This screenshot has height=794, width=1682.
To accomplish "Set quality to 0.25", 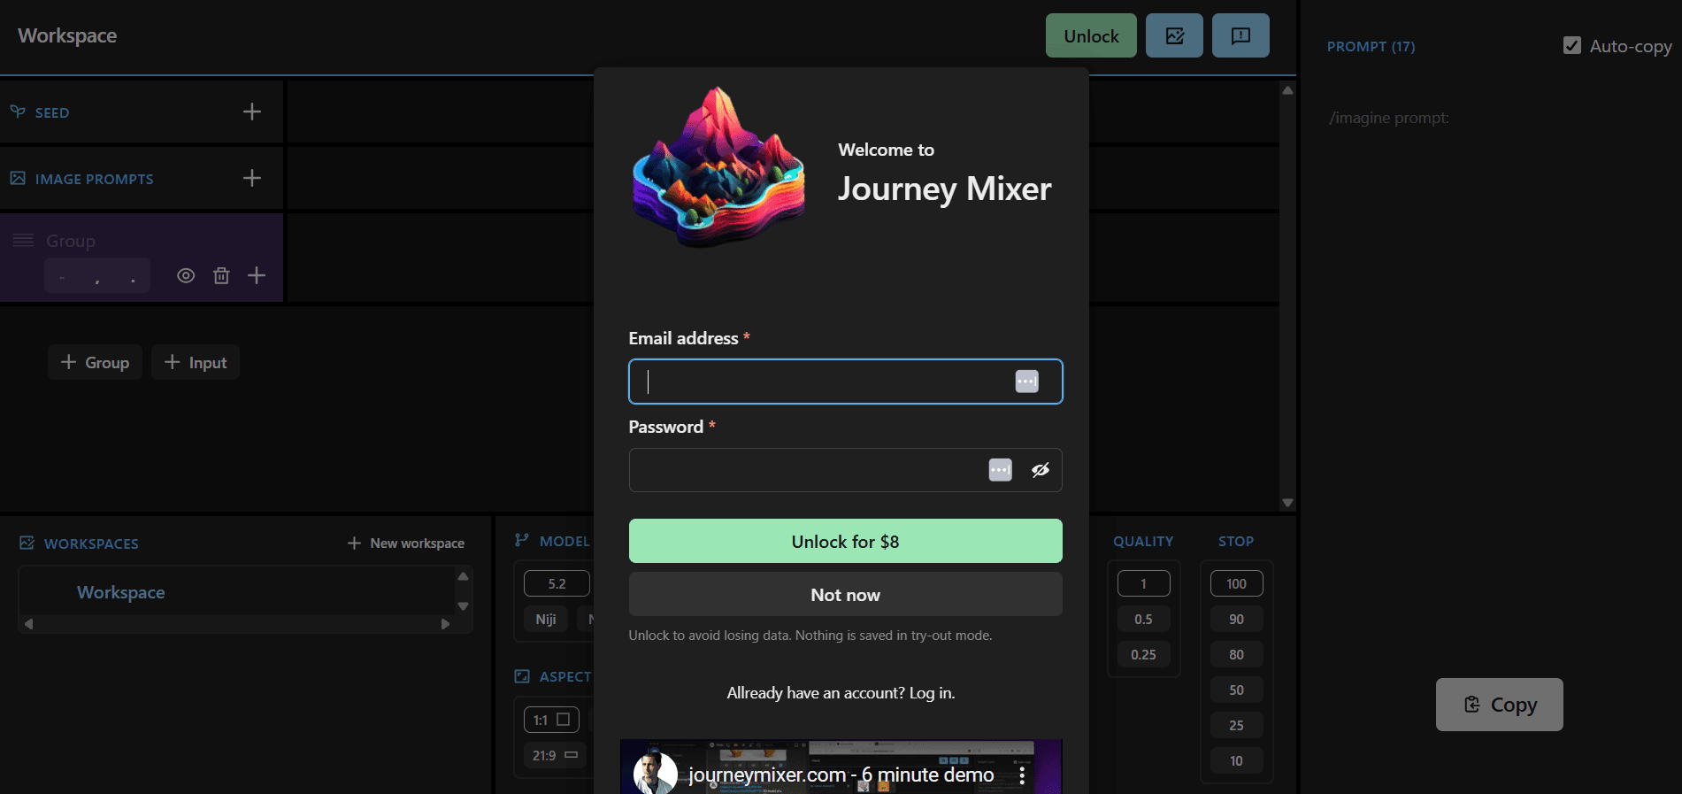I will click(x=1143, y=654).
